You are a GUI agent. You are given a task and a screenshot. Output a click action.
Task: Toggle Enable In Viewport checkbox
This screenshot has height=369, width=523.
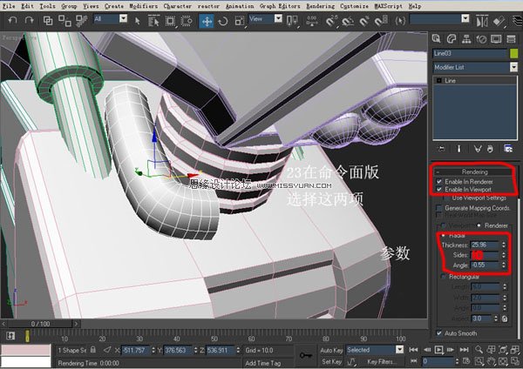pyautogui.click(x=439, y=189)
